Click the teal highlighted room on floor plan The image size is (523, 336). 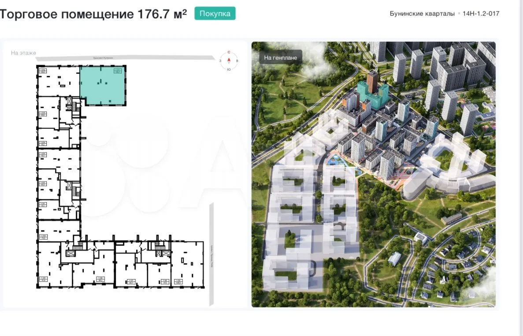[x=103, y=85]
